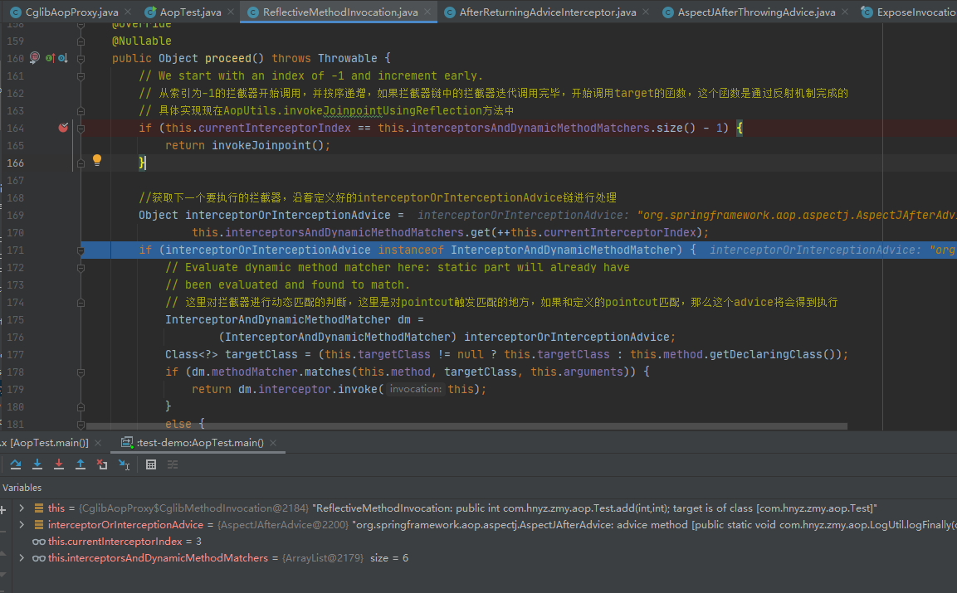The image size is (957, 593).
Task: Collapse the if block fold on line 164
Action: 81,128
